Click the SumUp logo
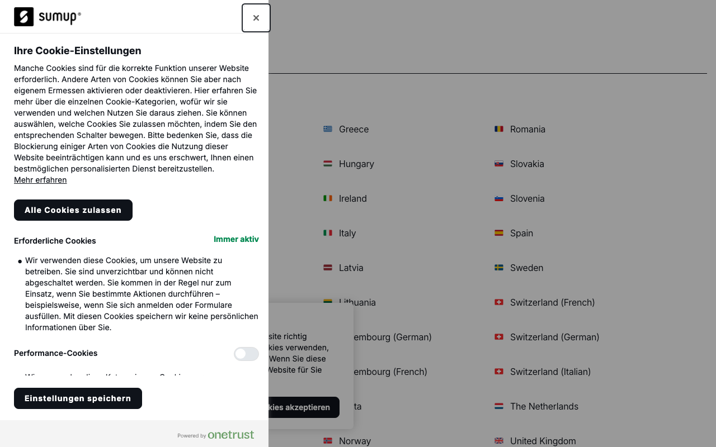 tap(47, 17)
